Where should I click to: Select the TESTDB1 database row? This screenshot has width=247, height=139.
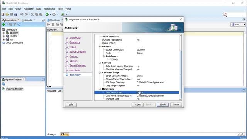(x=114, y=59)
